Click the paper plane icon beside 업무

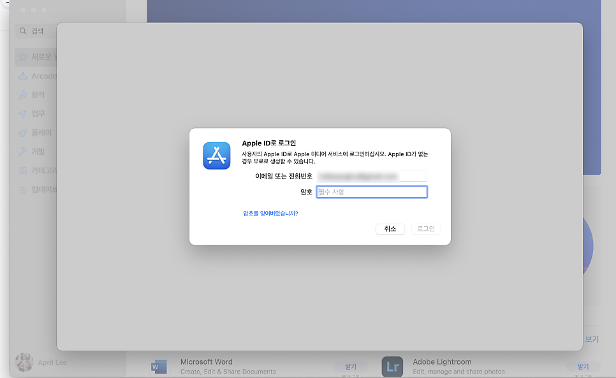[23, 114]
